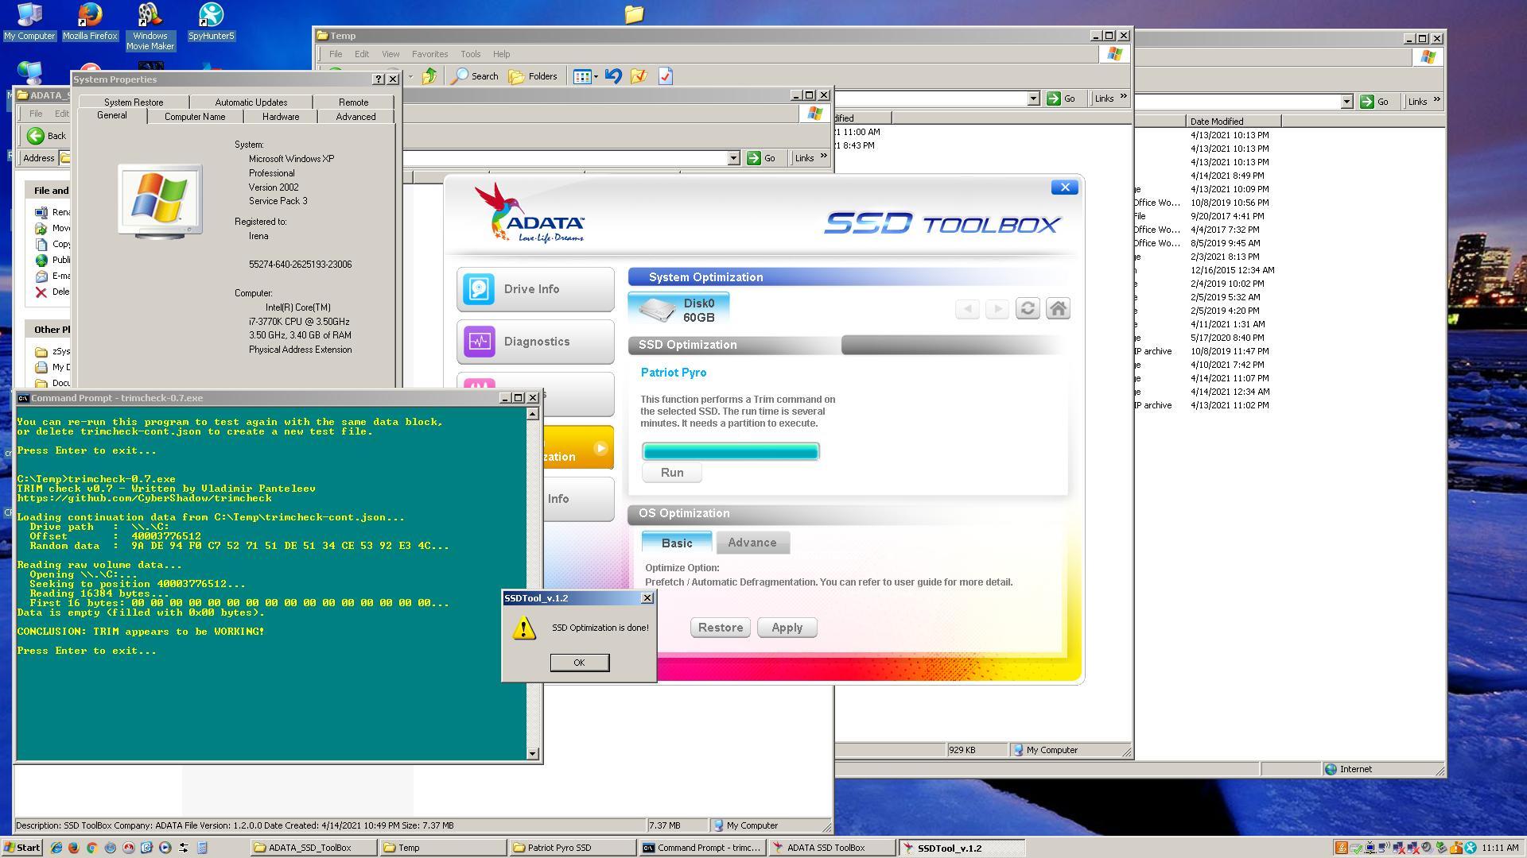Click OK in the SSDTool dialog

(x=579, y=663)
